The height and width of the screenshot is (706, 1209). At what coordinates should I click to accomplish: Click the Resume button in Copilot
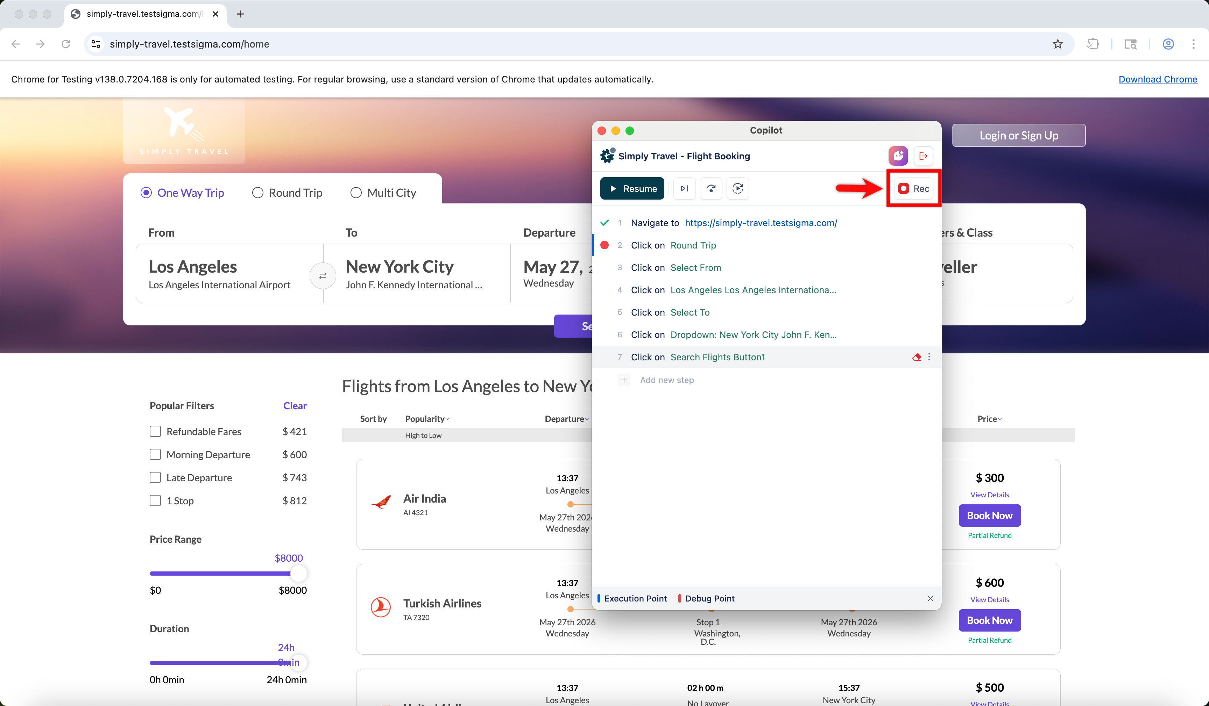(x=632, y=188)
